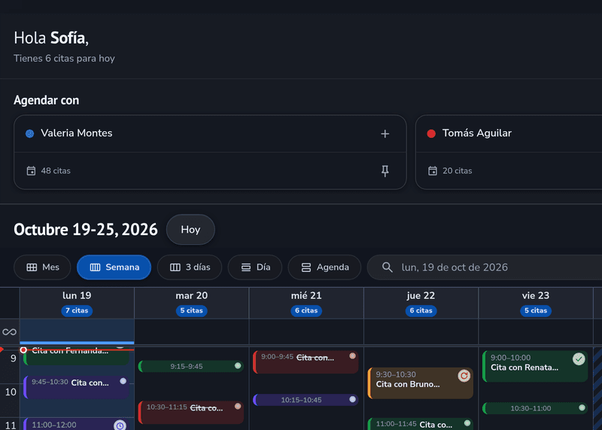Click the 6 citas badge on Thursday

click(421, 310)
